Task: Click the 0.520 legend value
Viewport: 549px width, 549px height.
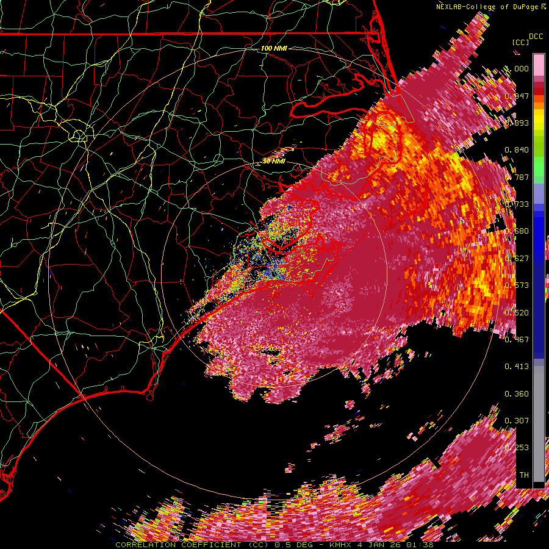Action: tap(517, 312)
